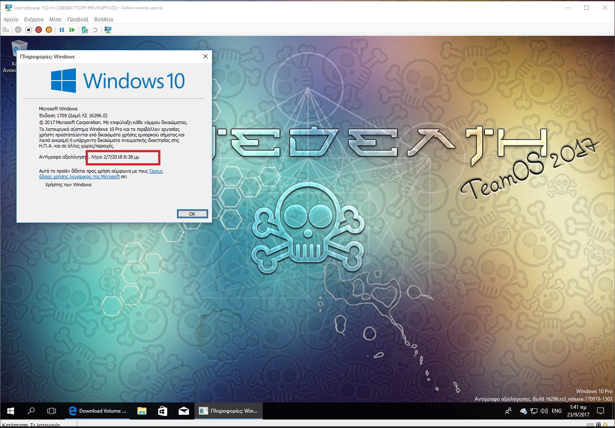Send Ctrl+Alt+Del from Hyper-V toolbar
The width and height of the screenshot is (615, 428).
coord(6,30)
